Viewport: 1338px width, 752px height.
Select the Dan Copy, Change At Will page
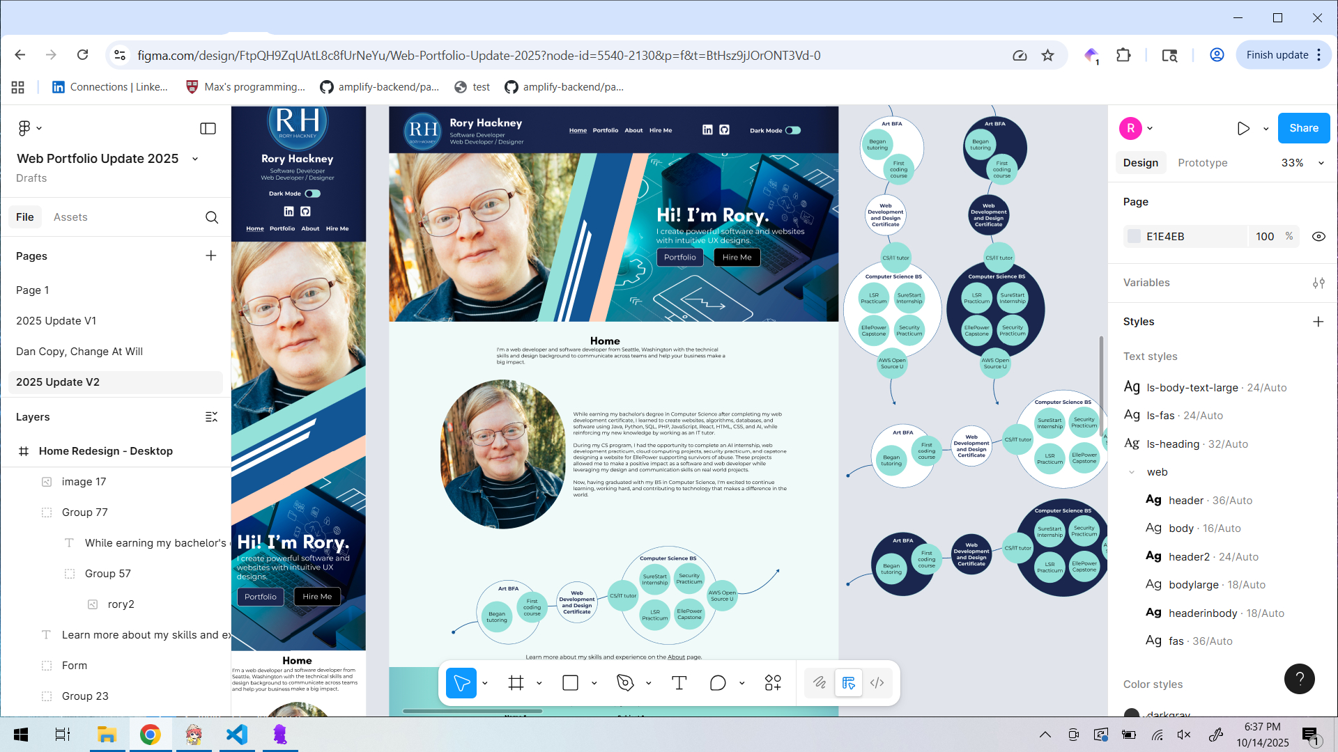click(79, 352)
